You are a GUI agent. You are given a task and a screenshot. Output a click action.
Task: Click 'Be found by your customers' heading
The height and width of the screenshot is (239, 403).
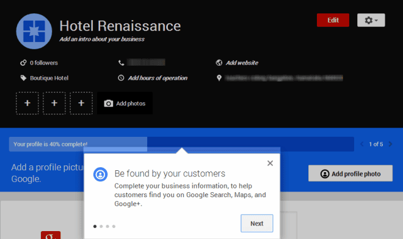point(170,173)
